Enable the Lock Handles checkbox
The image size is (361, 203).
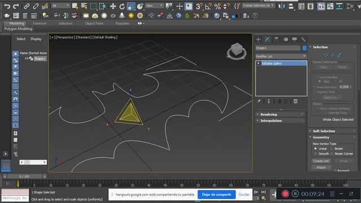click(318, 77)
